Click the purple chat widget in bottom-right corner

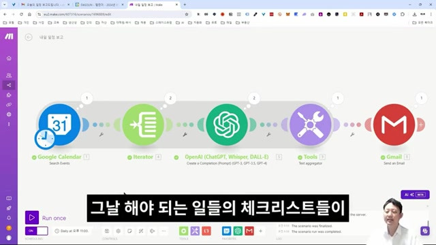(x=424, y=231)
